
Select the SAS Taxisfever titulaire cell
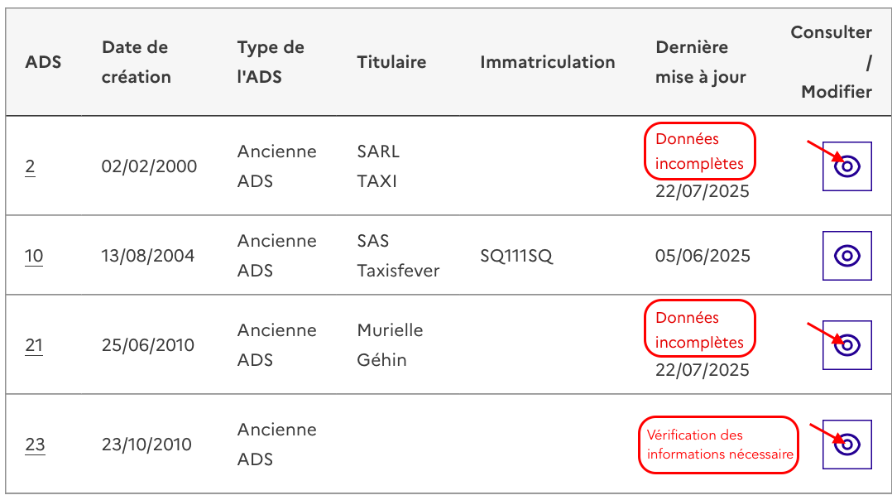click(x=398, y=256)
